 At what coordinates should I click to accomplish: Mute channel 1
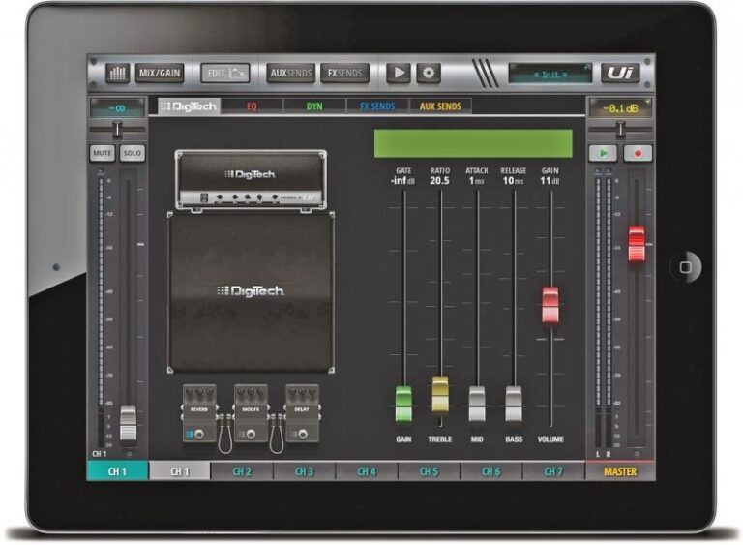[x=103, y=153]
